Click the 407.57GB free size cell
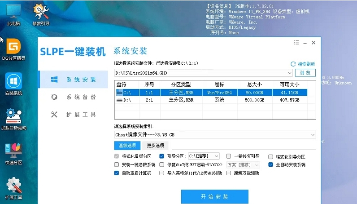This screenshot has width=357, height=204. (290, 100)
